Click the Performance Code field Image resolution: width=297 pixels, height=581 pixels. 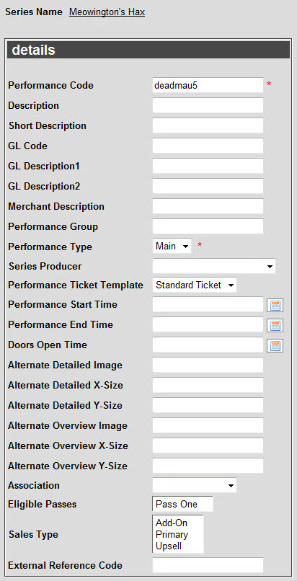[x=208, y=85]
